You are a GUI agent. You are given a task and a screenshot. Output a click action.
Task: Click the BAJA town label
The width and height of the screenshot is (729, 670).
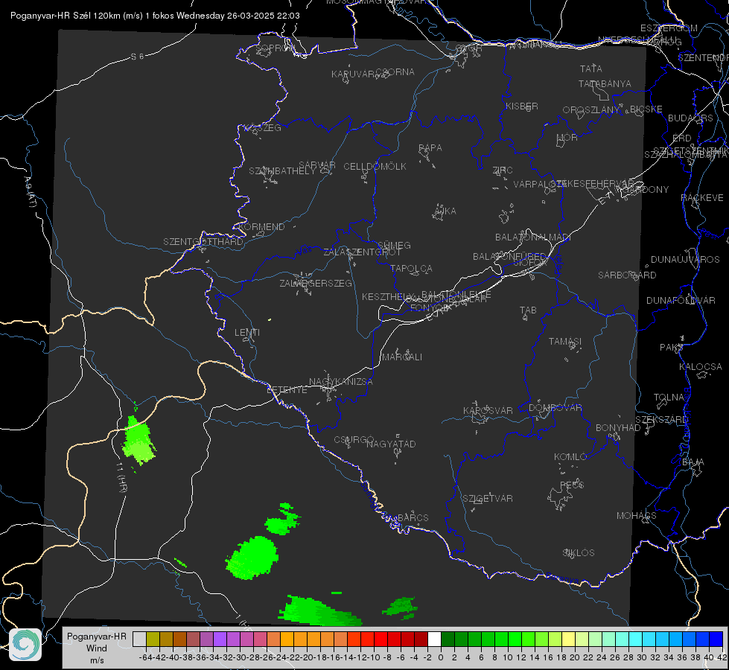[693, 462]
